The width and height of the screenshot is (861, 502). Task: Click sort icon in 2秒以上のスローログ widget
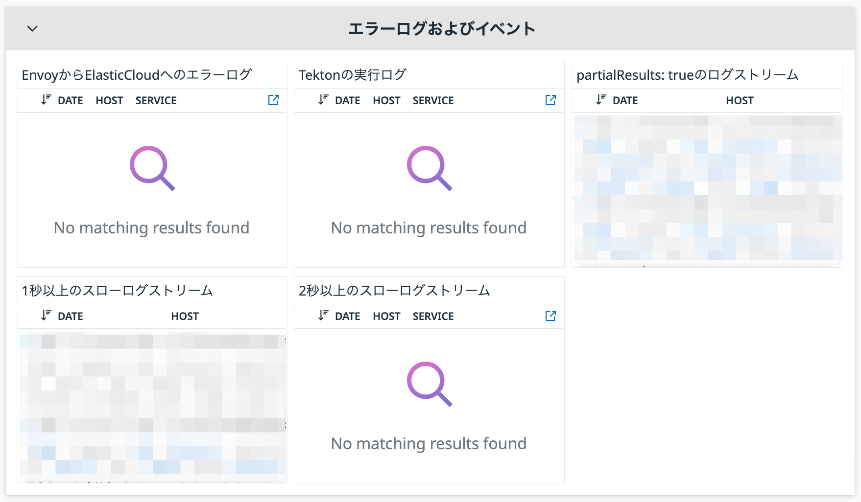[323, 316]
